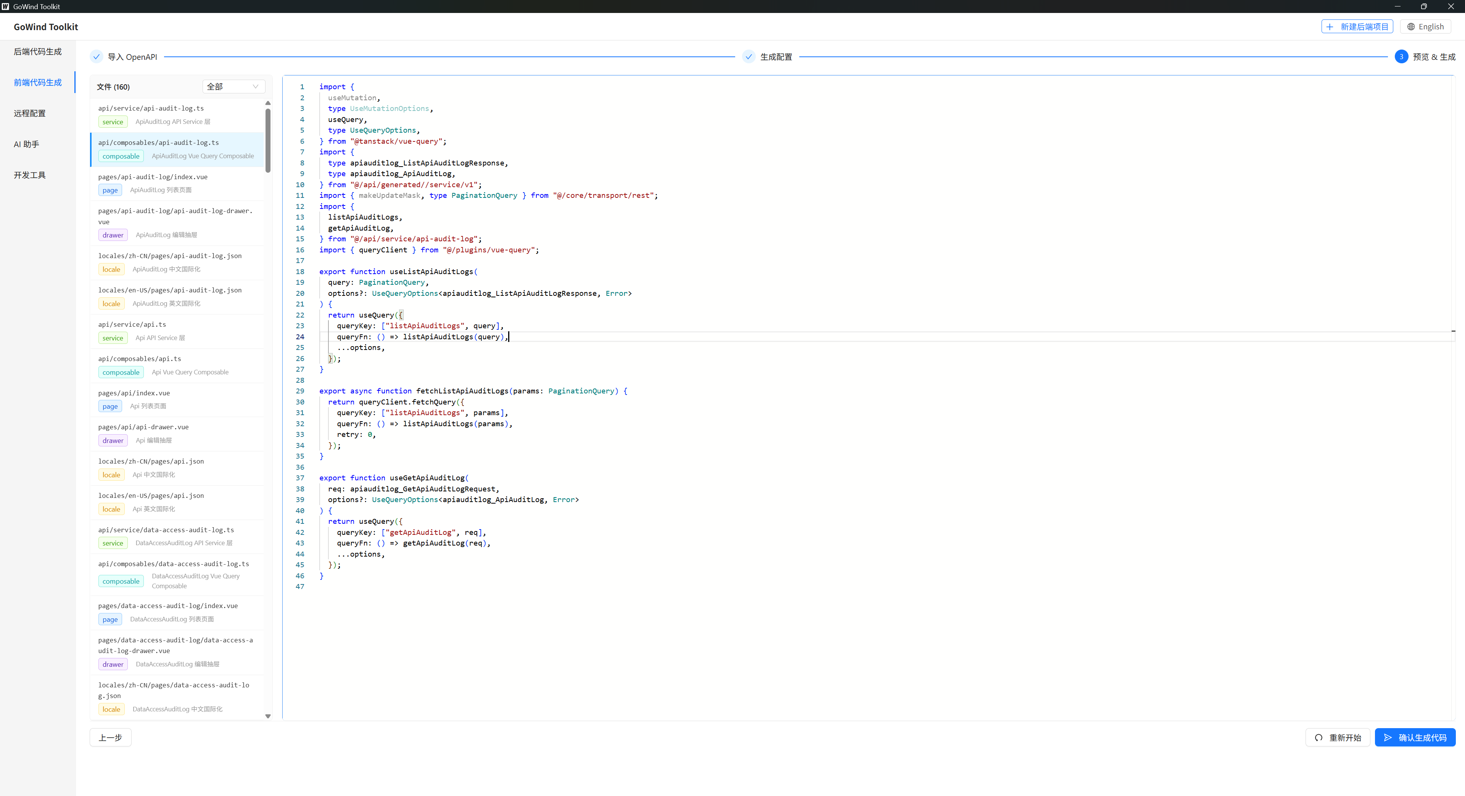
Task: Select file locales/en-US/pages/api-audit-log.json
Action: pyautogui.click(x=177, y=297)
